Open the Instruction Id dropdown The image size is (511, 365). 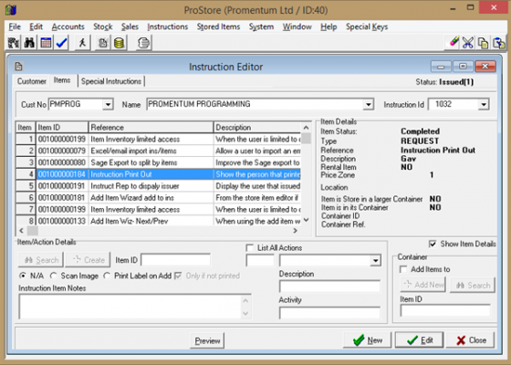pos(484,105)
